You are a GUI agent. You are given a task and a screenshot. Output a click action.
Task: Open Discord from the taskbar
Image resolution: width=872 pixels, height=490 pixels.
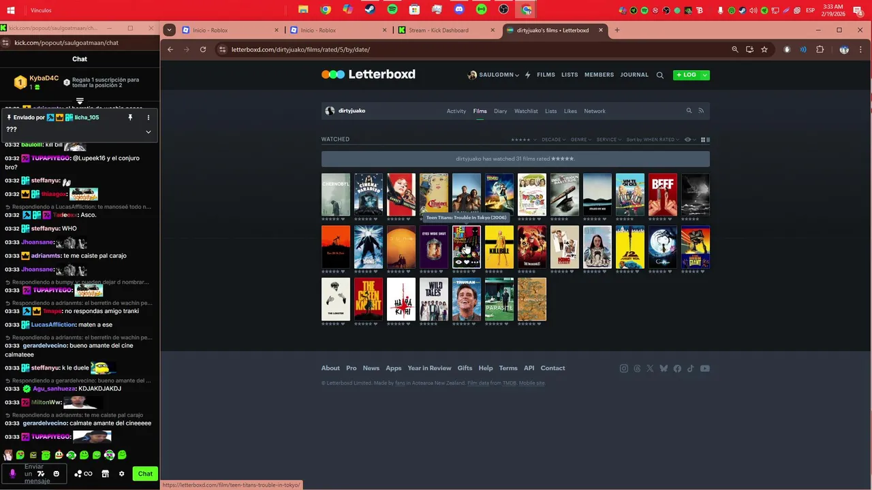[x=459, y=10]
